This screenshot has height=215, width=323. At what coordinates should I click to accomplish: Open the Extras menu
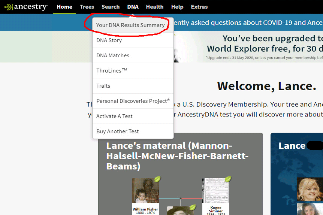click(x=199, y=7)
